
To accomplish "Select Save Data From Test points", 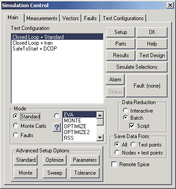I will pos(133,144).
